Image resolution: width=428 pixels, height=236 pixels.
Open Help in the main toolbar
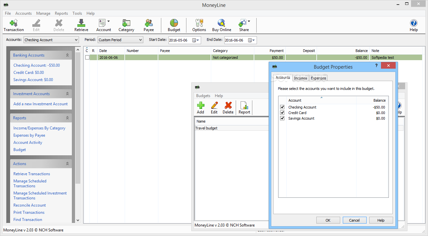(414, 25)
